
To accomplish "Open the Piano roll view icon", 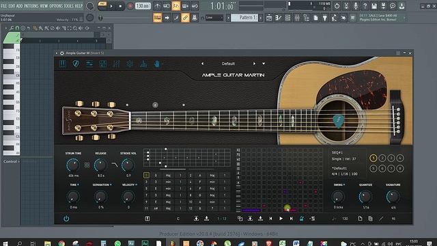I will 278,18.
